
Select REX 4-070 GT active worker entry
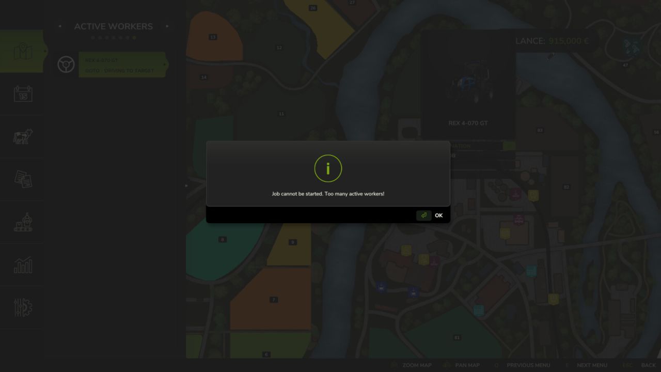[x=122, y=65]
